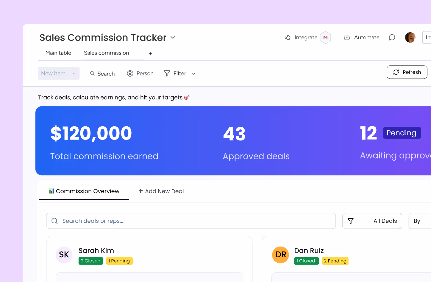Click the Refresh circular arrows icon
This screenshot has width=431, height=282.
pos(396,72)
